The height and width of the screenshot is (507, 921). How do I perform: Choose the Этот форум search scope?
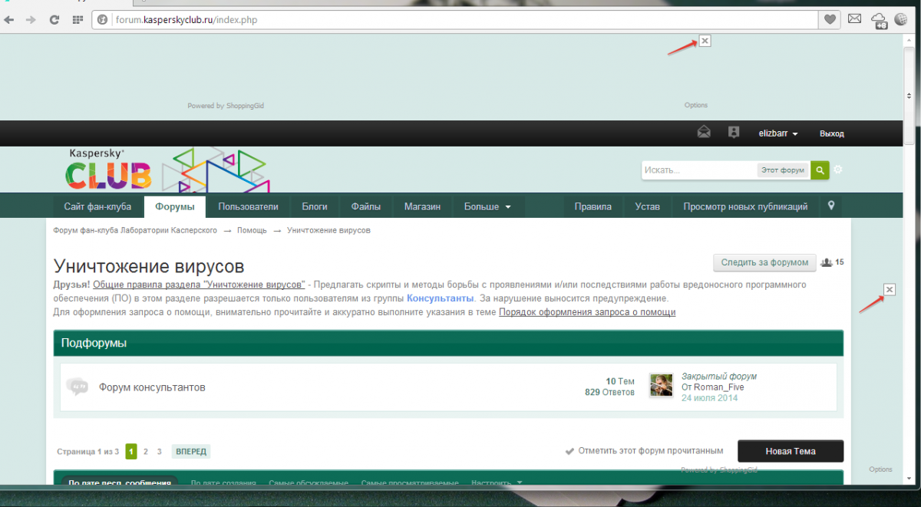(783, 170)
